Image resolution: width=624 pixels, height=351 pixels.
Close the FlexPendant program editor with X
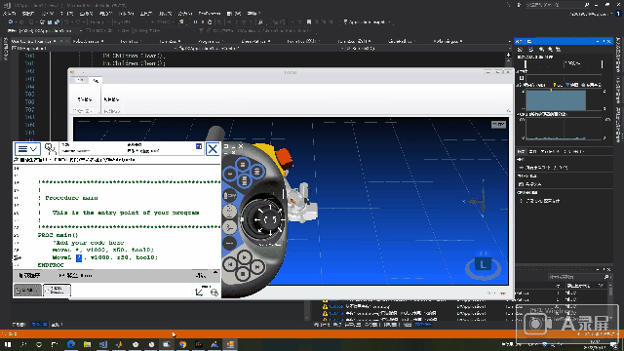coord(213,149)
